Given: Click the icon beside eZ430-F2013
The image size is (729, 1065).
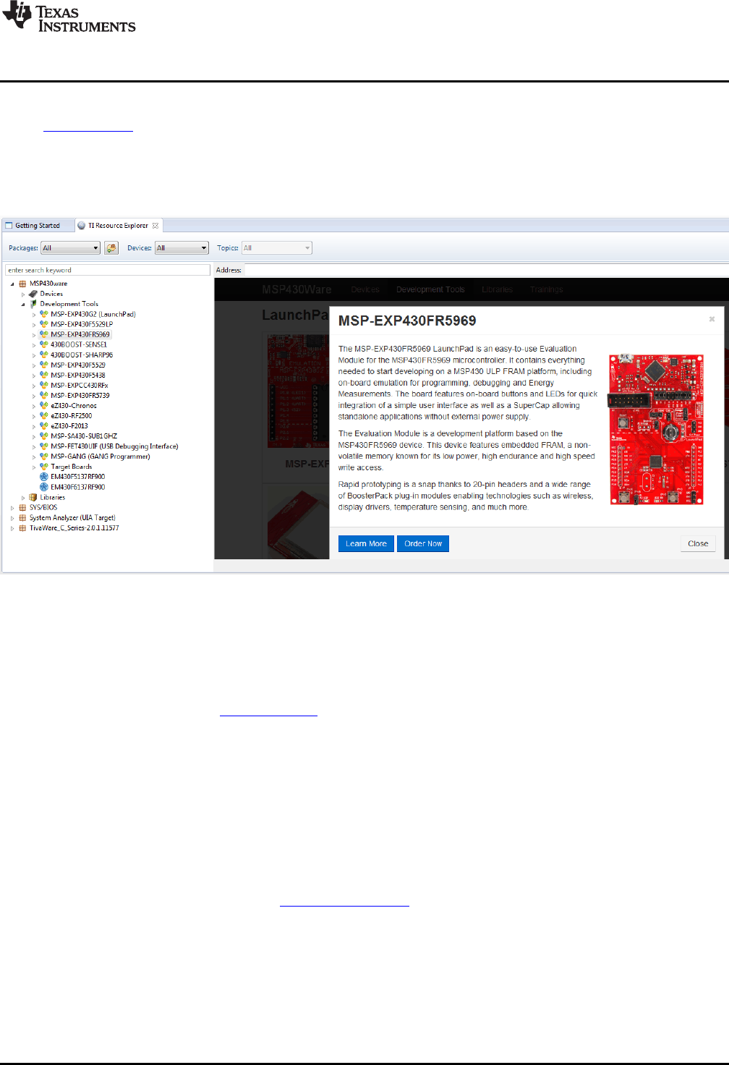Looking at the screenshot, I should click(44, 425).
